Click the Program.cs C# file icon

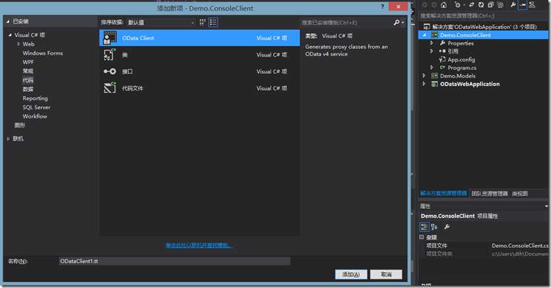pyautogui.click(x=442, y=67)
